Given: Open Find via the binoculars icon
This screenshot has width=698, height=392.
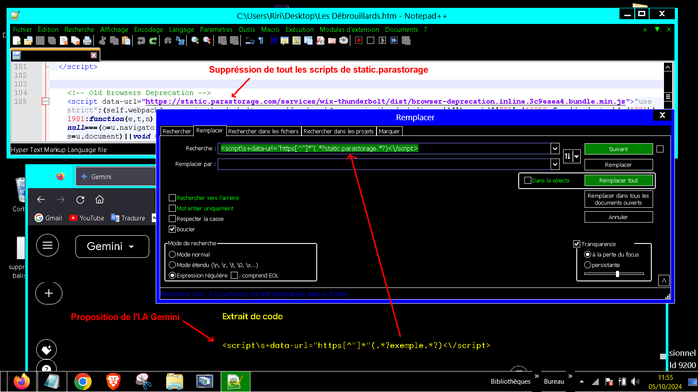Looking at the screenshot, I should tap(168, 41).
